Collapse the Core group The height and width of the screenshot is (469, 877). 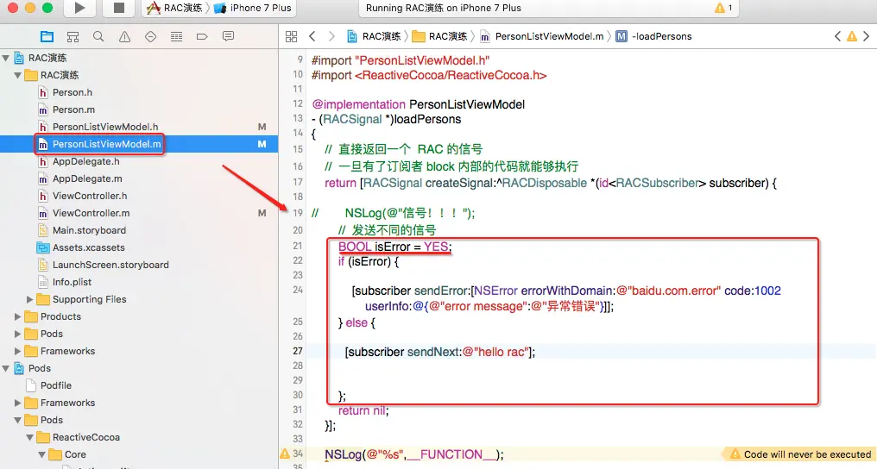pos(42,455)
